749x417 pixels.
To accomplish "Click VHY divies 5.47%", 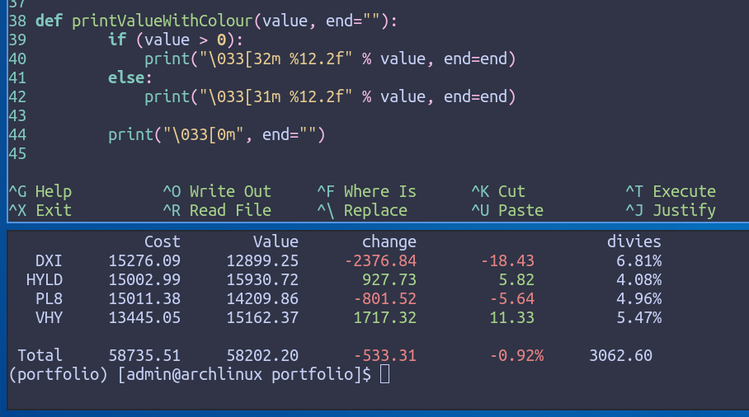I will tap(639, 318).
